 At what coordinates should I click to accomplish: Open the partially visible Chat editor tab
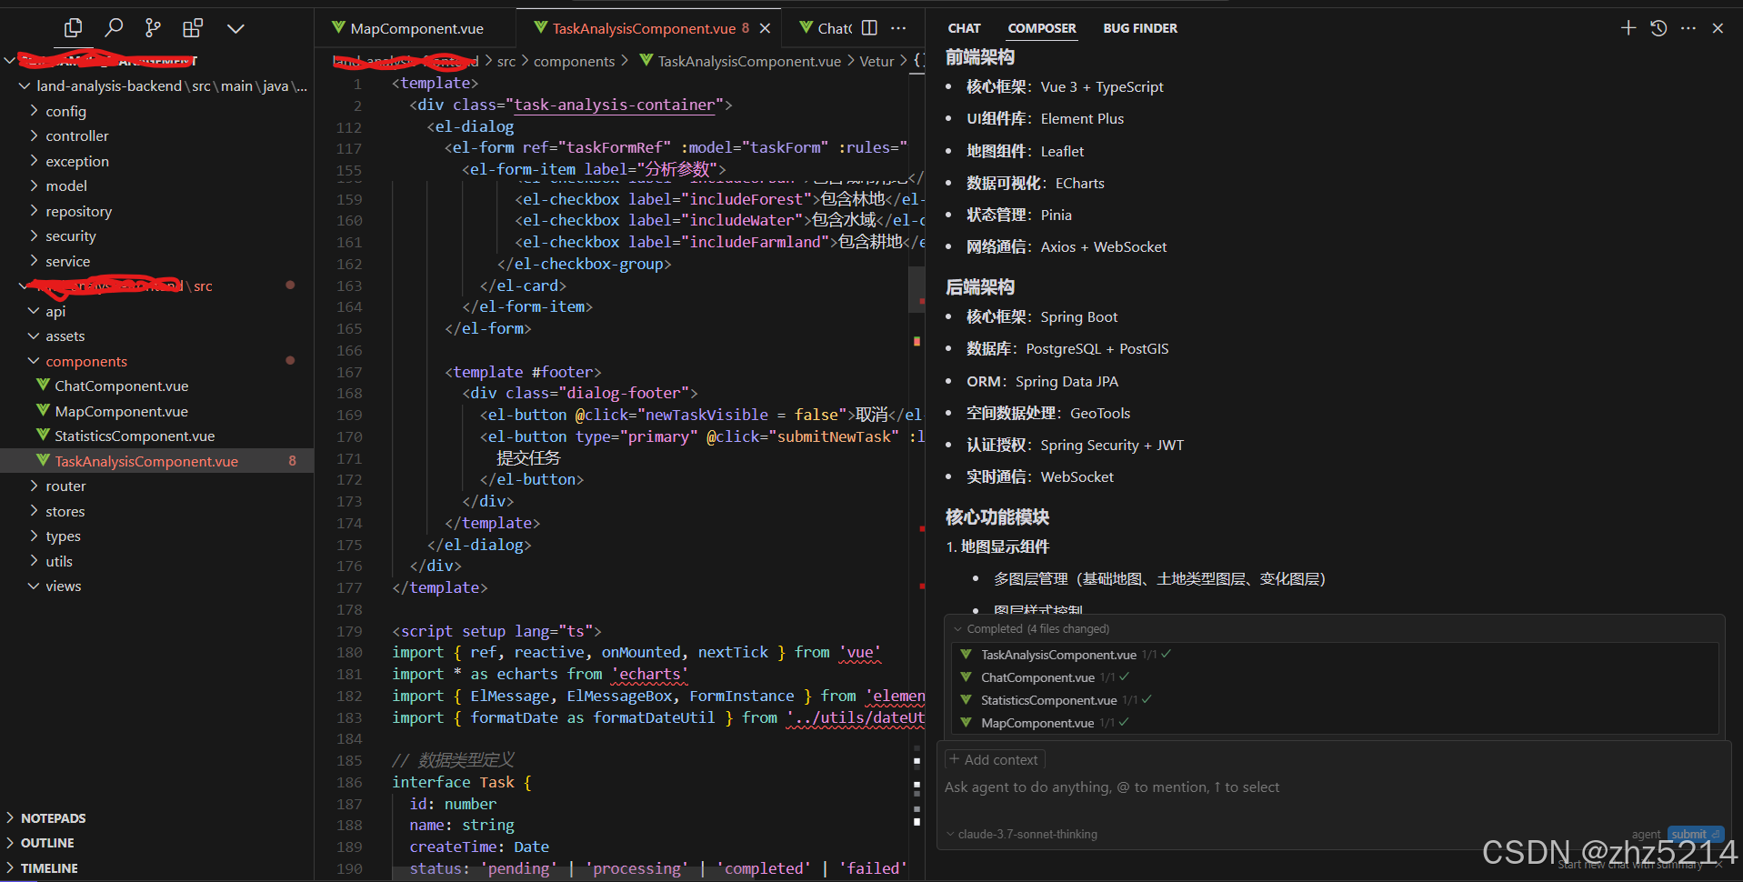[x=826, y=28]
